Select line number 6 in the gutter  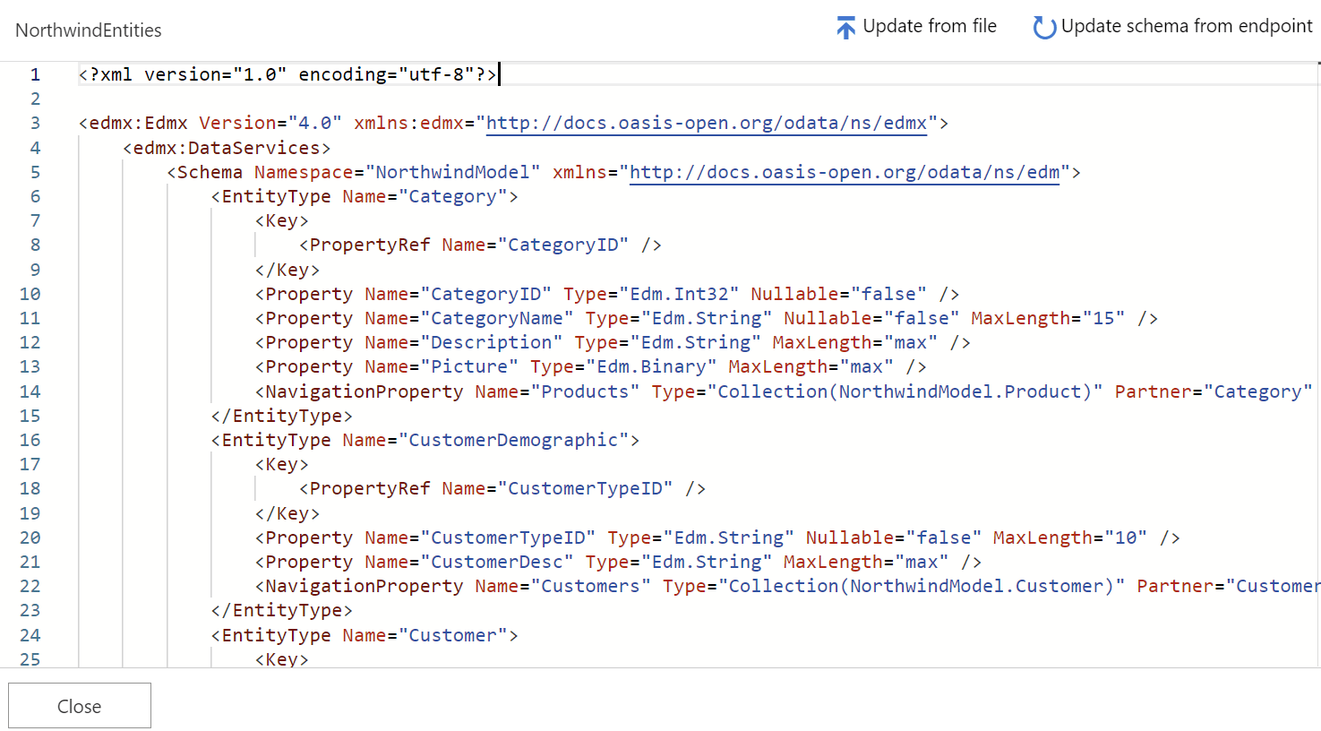36,196
